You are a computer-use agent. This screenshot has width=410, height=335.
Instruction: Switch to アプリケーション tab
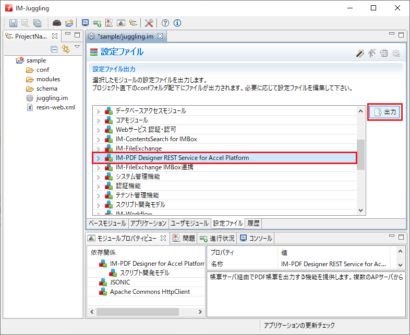[x=148, y=223]
